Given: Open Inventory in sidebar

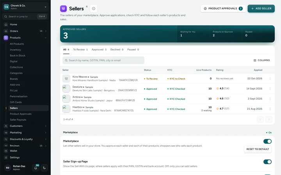Looking at the screenshot, I should pyautogui.click(x=15, y=50).
